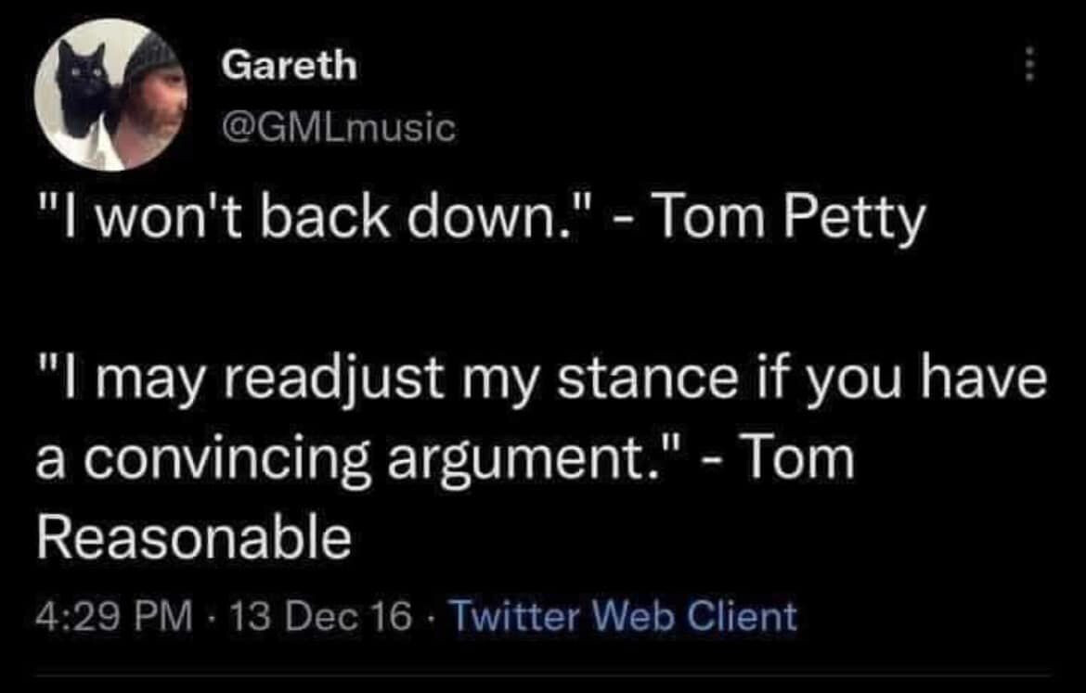The height and width of the screenshot is (693, 1086).
Task: Click the black cat in the avatar
Action: pos(82,88)
